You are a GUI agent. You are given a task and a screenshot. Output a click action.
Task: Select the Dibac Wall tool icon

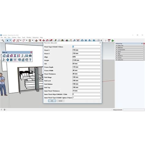[x=4, y=56]
